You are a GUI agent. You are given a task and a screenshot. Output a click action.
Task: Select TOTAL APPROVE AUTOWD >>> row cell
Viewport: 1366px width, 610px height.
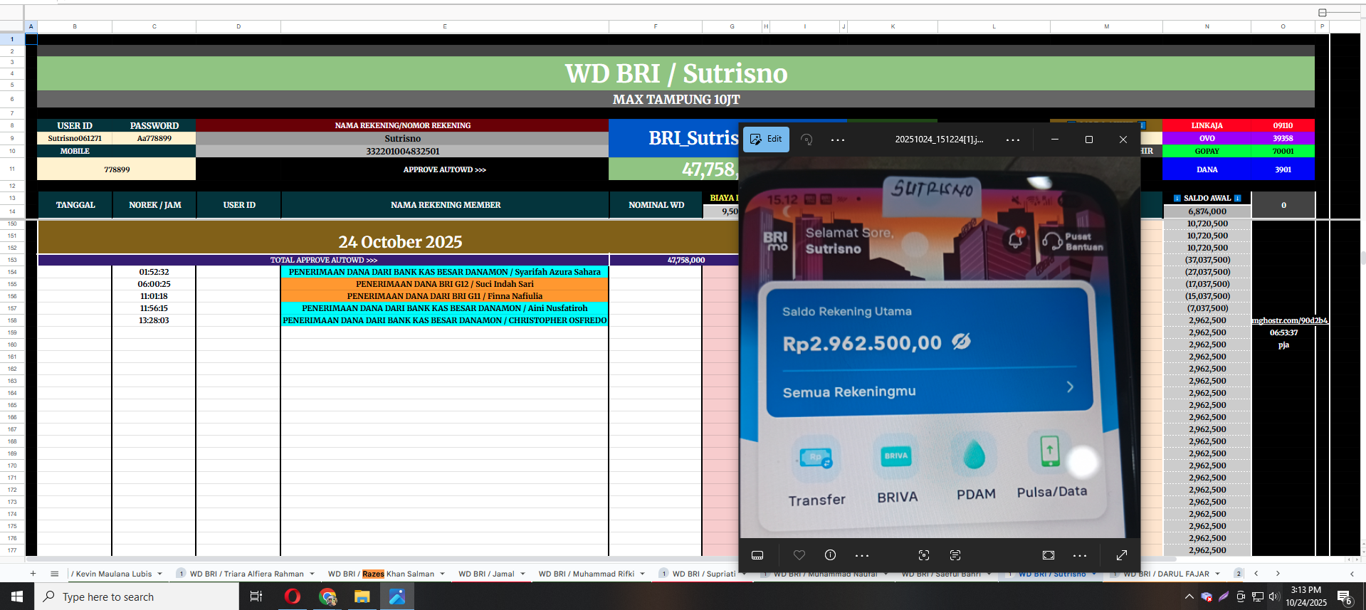[x=324, y=261]
